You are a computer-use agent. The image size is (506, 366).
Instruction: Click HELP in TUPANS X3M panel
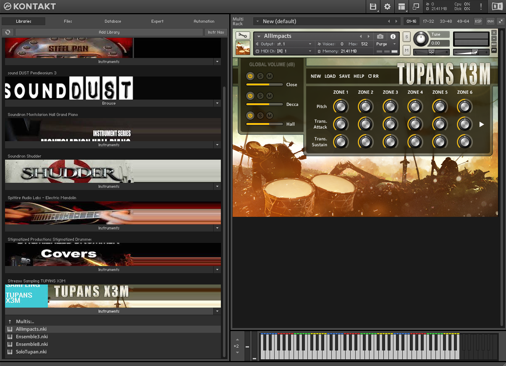(359, 76)
